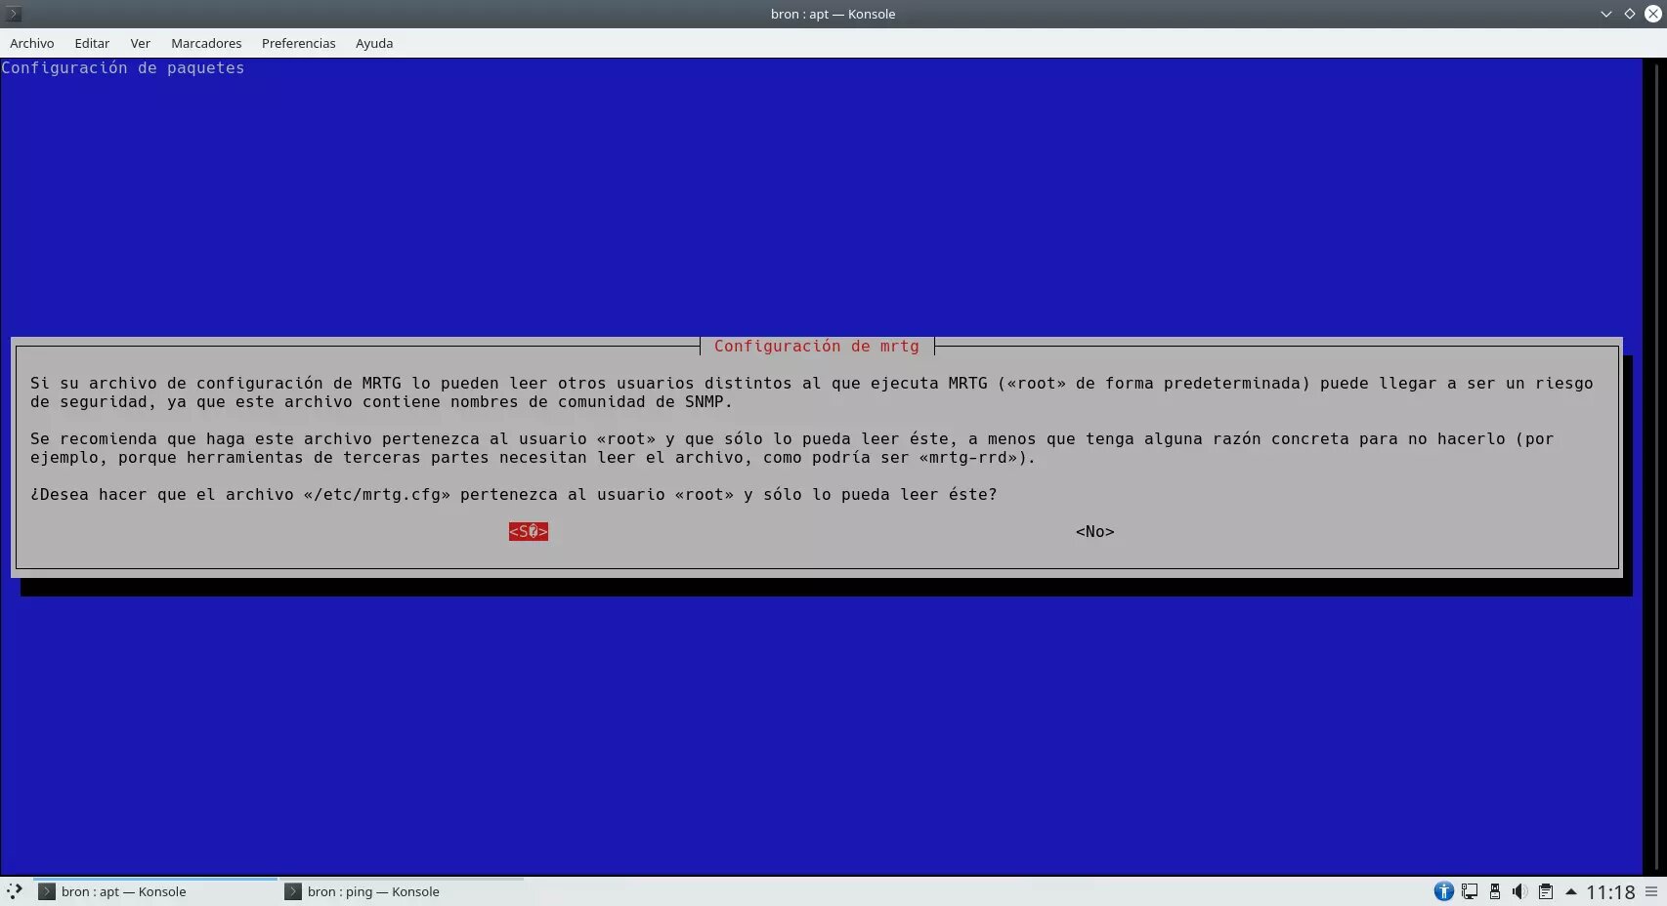Click the accessibility icon in system tray
1667x906 pixels.
(x=1443, y=891)
